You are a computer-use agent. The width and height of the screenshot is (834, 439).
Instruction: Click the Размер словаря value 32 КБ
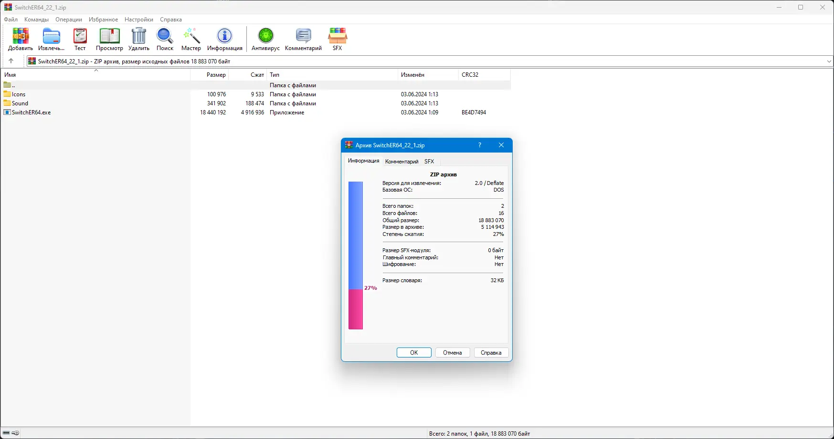click(497, 280)
